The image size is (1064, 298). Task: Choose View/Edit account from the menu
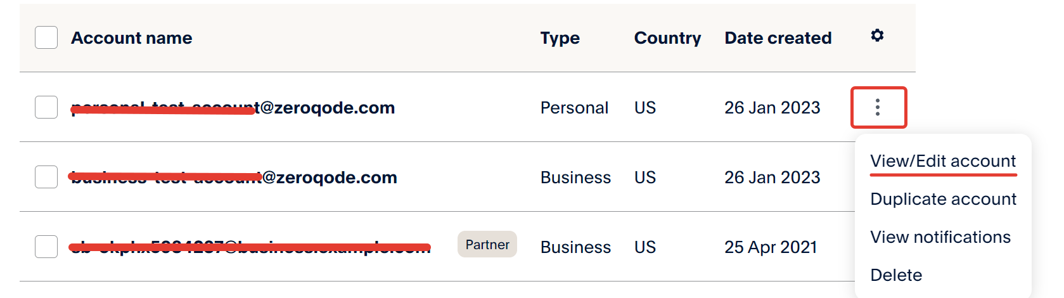pos(943,161)
